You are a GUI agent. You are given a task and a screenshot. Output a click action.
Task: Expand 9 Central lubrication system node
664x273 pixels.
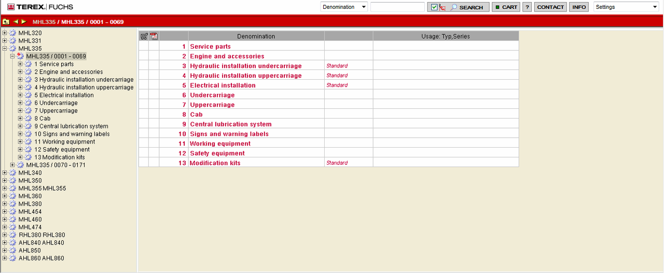[21, 126]
